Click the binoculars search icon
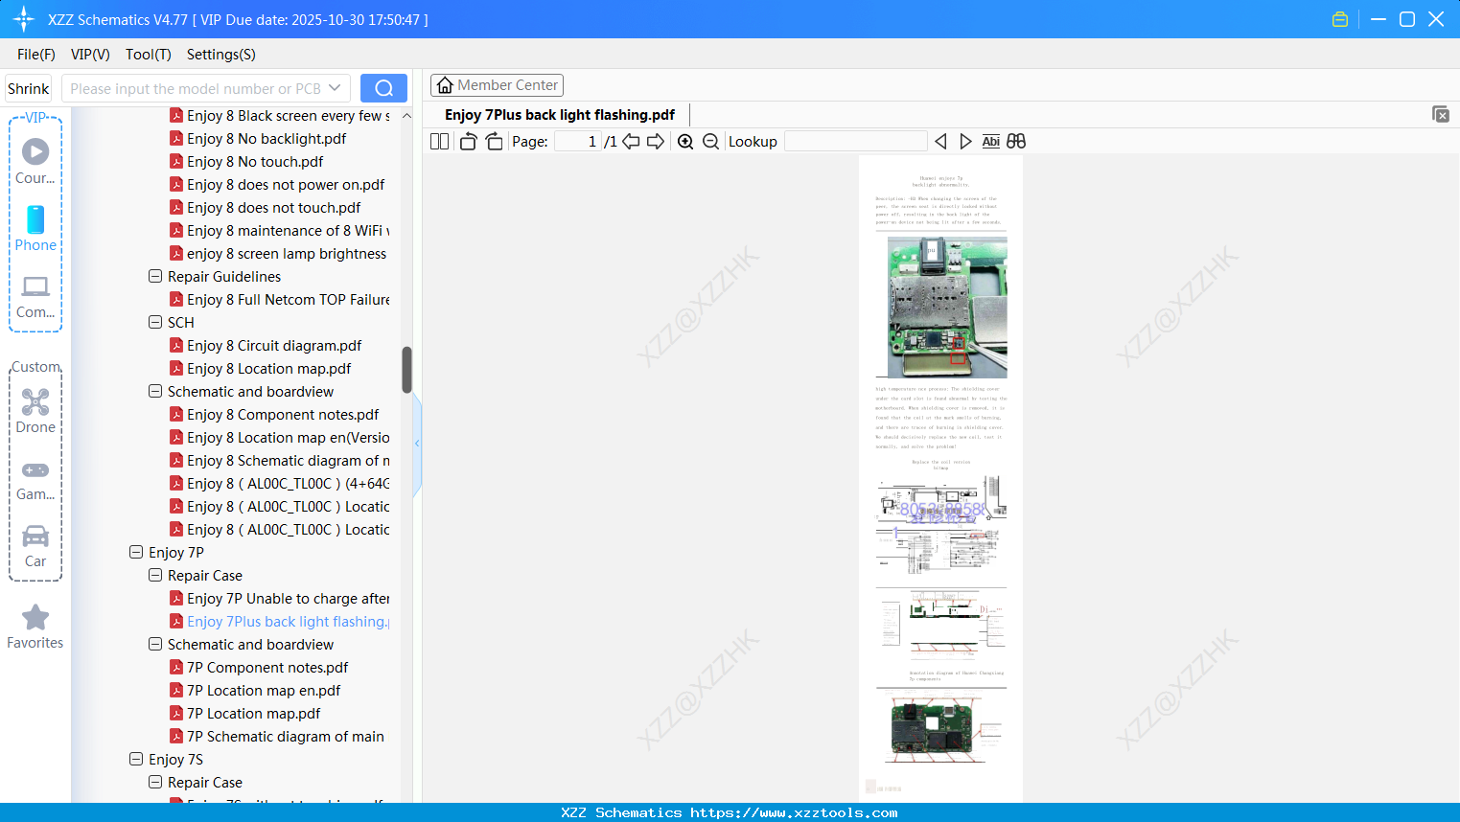This screenshot has height=822, width=1460. 1016,141
